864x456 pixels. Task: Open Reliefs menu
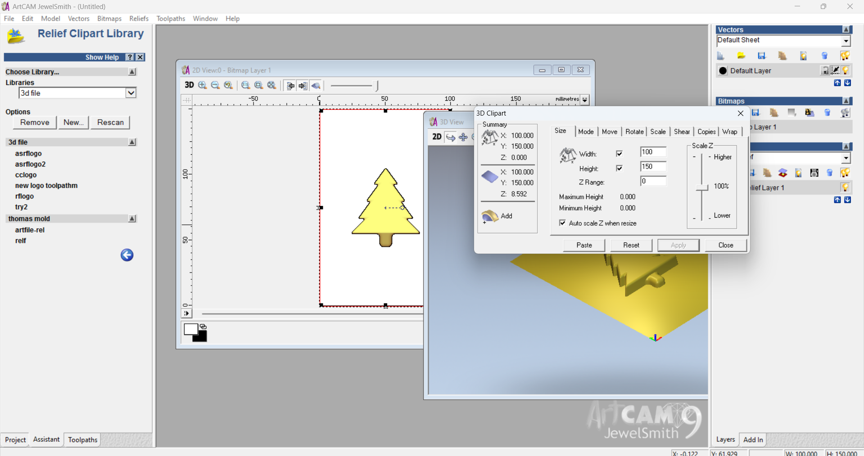pos(139,18)
